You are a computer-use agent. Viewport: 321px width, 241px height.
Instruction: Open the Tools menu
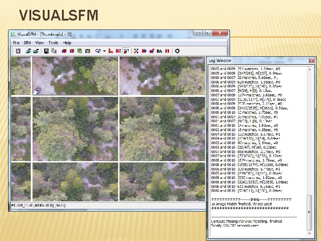53,43
